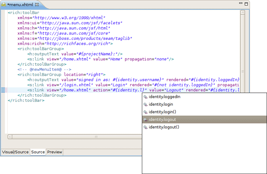This screenshot has width=267, height=174.
Task: Choose identity.loggedIn from autocomplete list
Action: tap(164, 97)
